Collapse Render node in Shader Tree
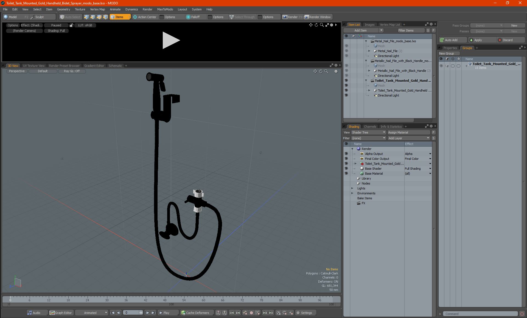527x318 pixels. tap(352, 149)
